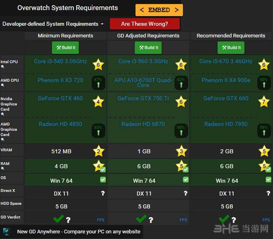This screenshot has width=273, height=239.
Task: Click Build It under Recommended Requirements
Action: 231,47
